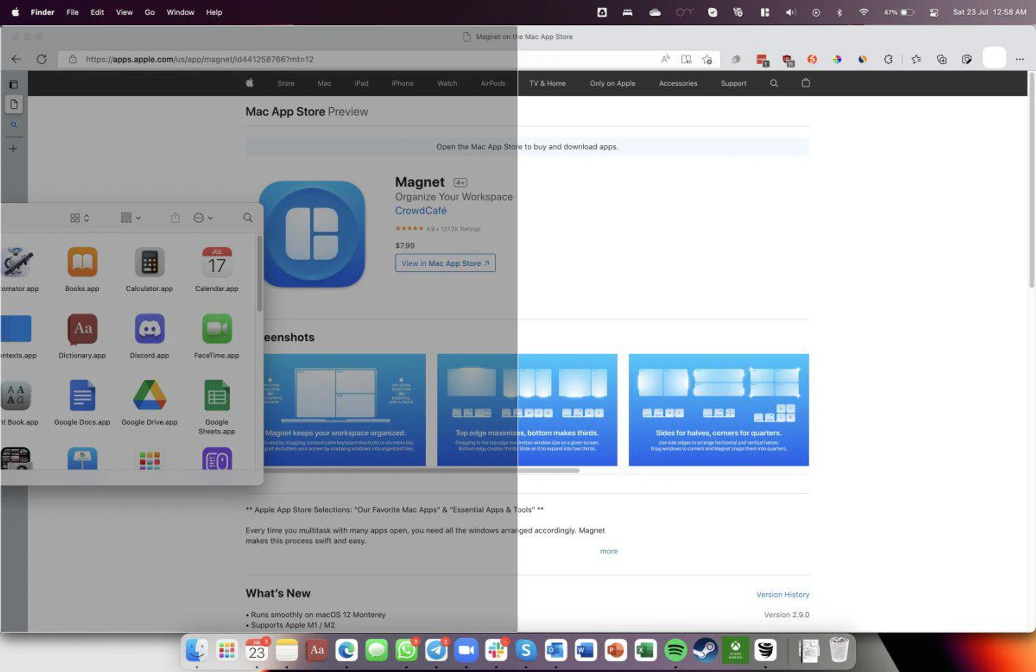Click the Finder share icon
The image size is (1036, 672).
(x=175, y=218)
